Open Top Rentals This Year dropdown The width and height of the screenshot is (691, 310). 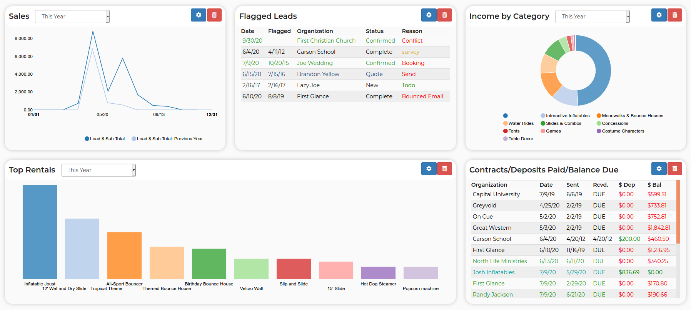(98, 170)
